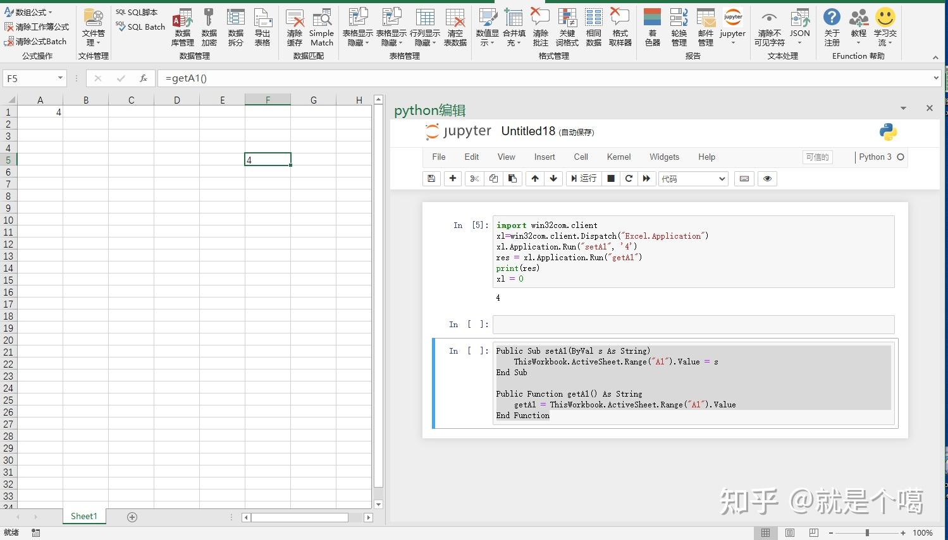Expand the python编辑 pane options arrow
Viewport: 948px width, 540px height.
pyautogui.click(x=903, y=109)
